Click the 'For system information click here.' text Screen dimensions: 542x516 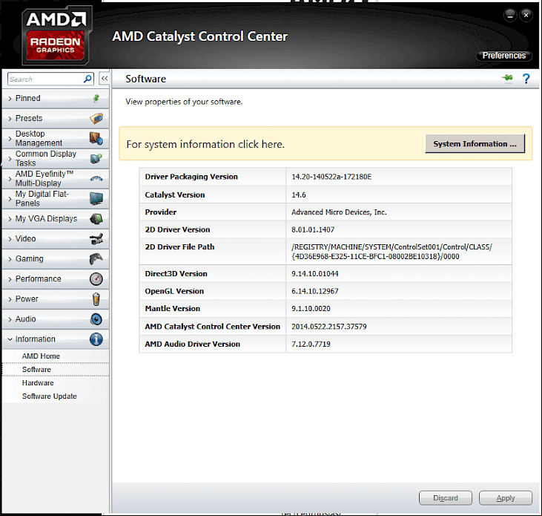(x=205, y=144)
